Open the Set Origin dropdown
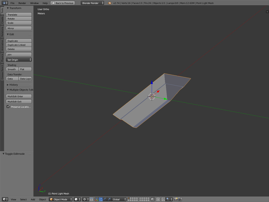 (19, 59)
